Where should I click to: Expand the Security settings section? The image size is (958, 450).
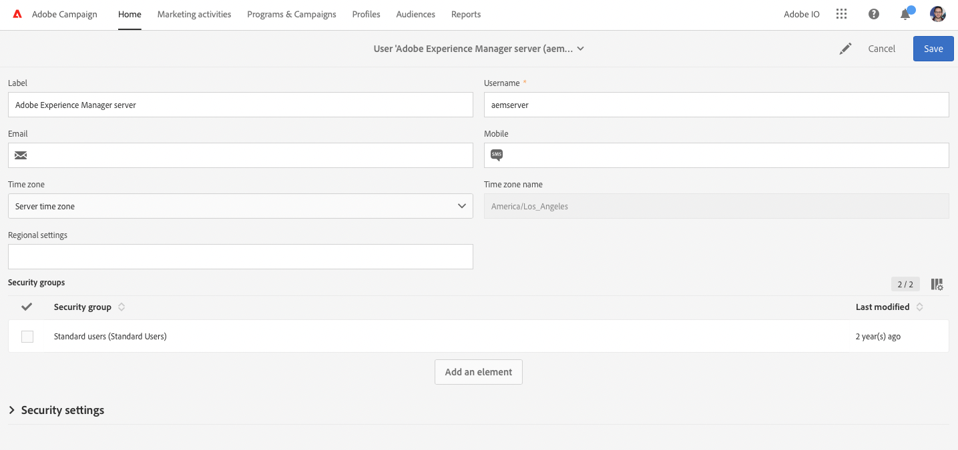pyautogui.click(x=12, y=410)
